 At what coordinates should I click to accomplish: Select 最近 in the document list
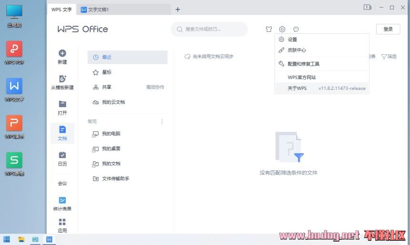[x=128, y=57]
